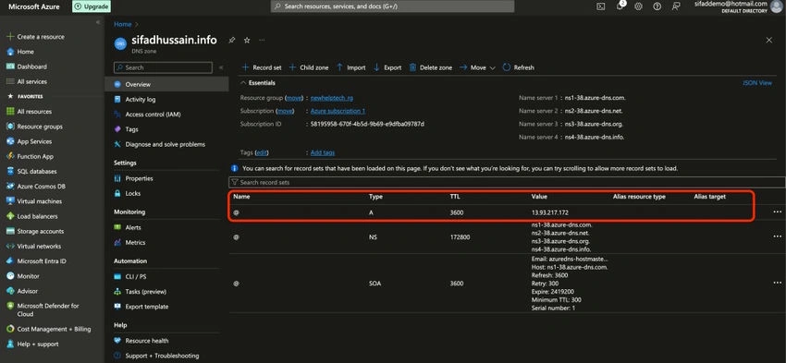Favorite the zone with star icon
Viewport: 786px width, 363px height.
click(x=247, y=40)
